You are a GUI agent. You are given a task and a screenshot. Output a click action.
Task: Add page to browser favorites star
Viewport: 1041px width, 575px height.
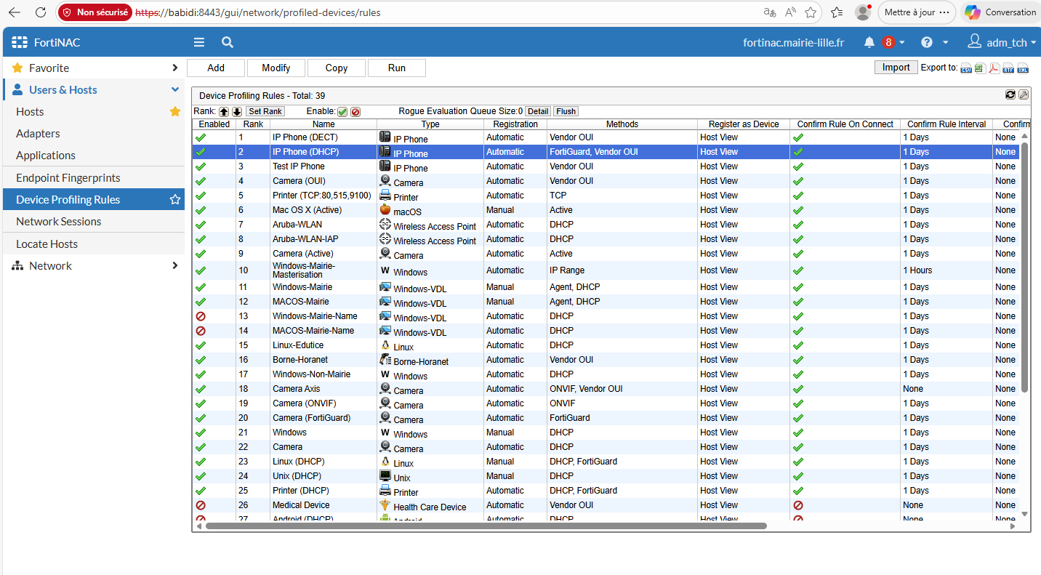pos(811,12)
